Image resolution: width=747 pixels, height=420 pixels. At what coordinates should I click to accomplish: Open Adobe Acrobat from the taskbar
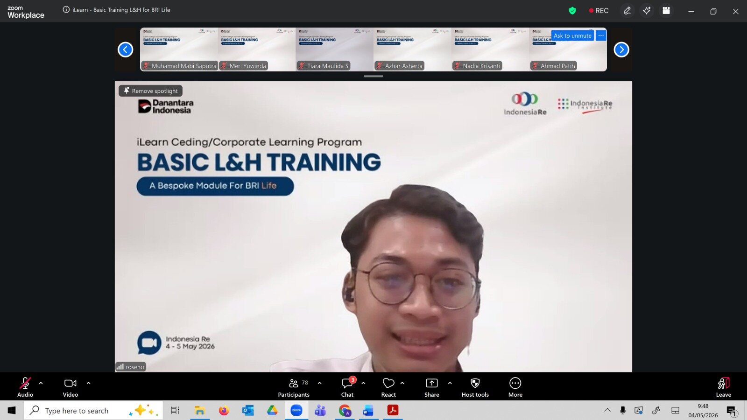tap(393, 410)
